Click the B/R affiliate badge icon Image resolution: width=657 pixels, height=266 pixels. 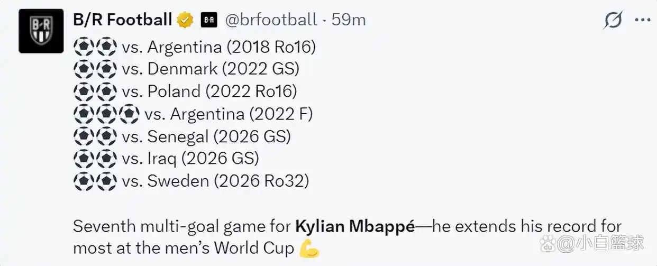209,21
